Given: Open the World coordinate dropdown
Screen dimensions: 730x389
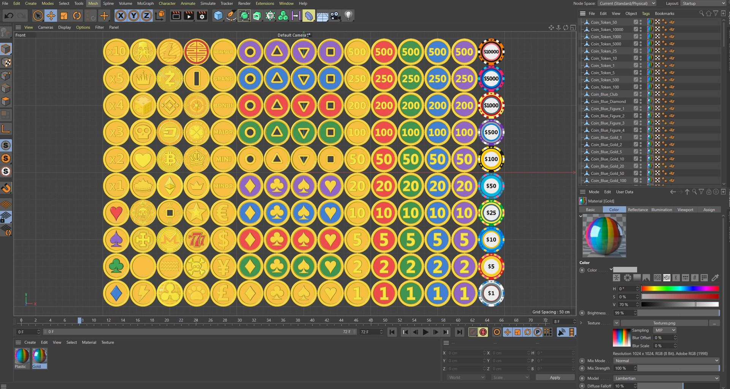Looking at the screenshot, I should pyautogui.click(x=467, y=378).
